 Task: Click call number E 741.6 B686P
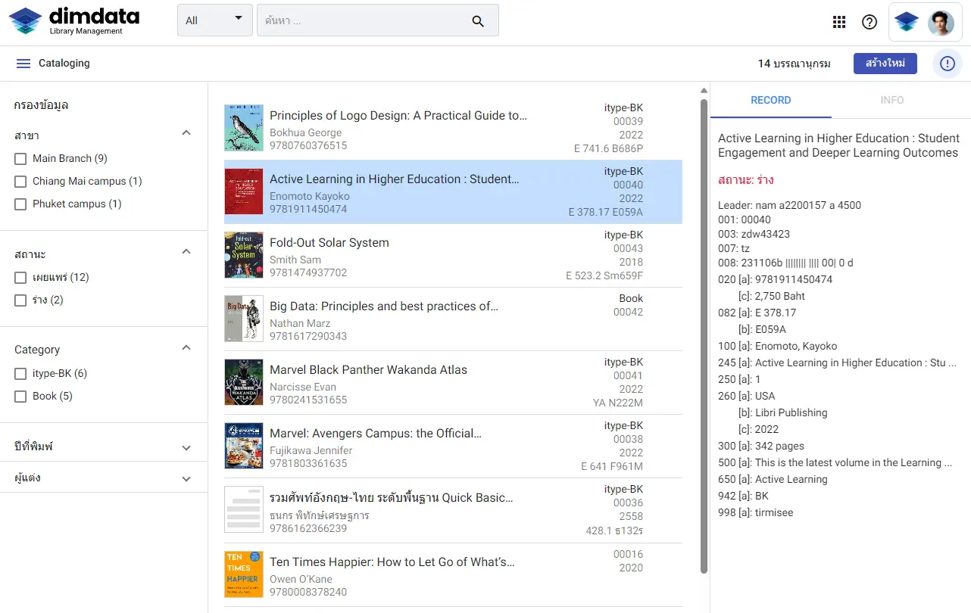(x=608, y=148)
